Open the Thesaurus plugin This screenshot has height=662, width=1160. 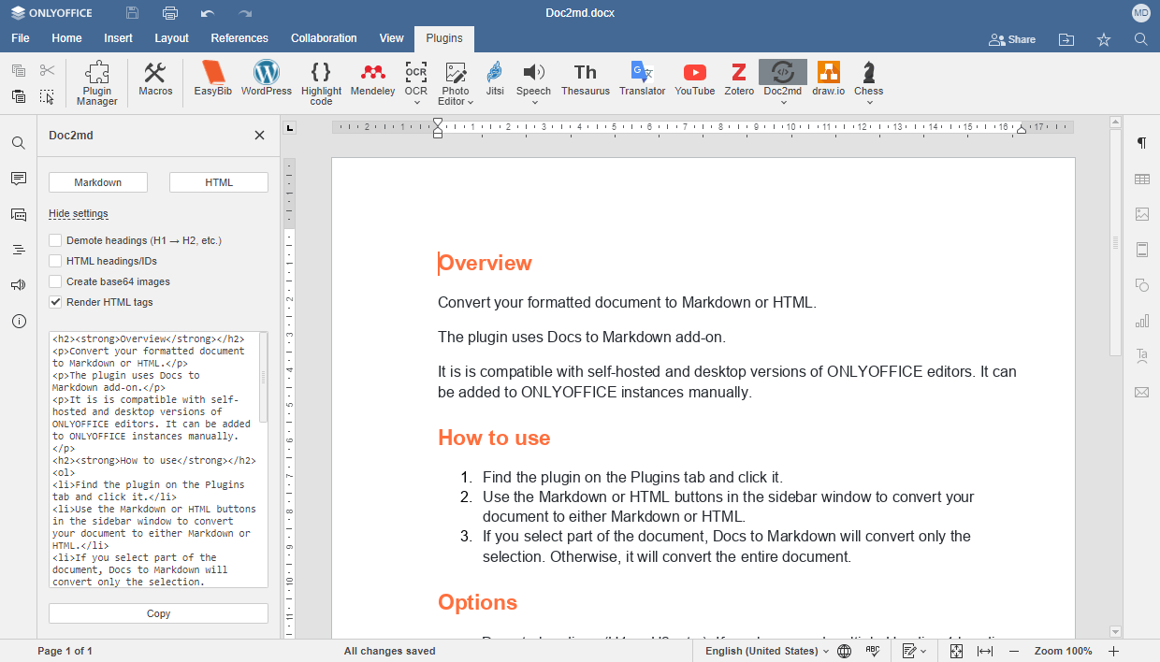tap(586, 79)
